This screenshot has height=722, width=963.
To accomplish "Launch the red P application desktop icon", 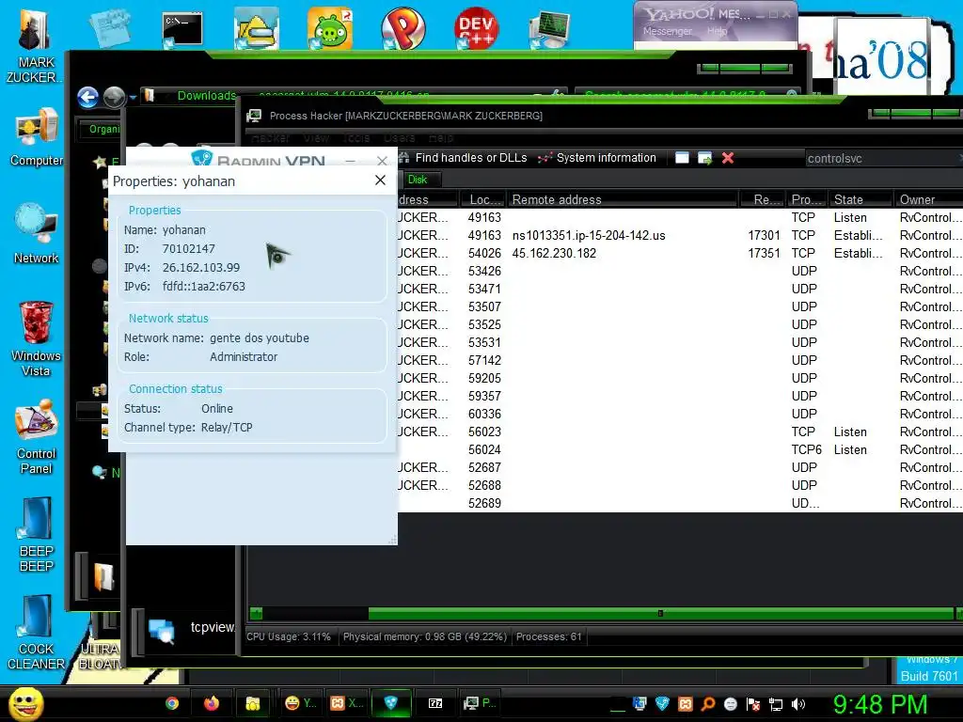I will pos(403,28).
